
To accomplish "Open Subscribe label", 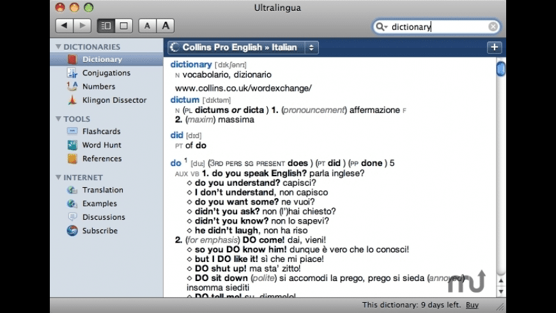I will [100, 231].
